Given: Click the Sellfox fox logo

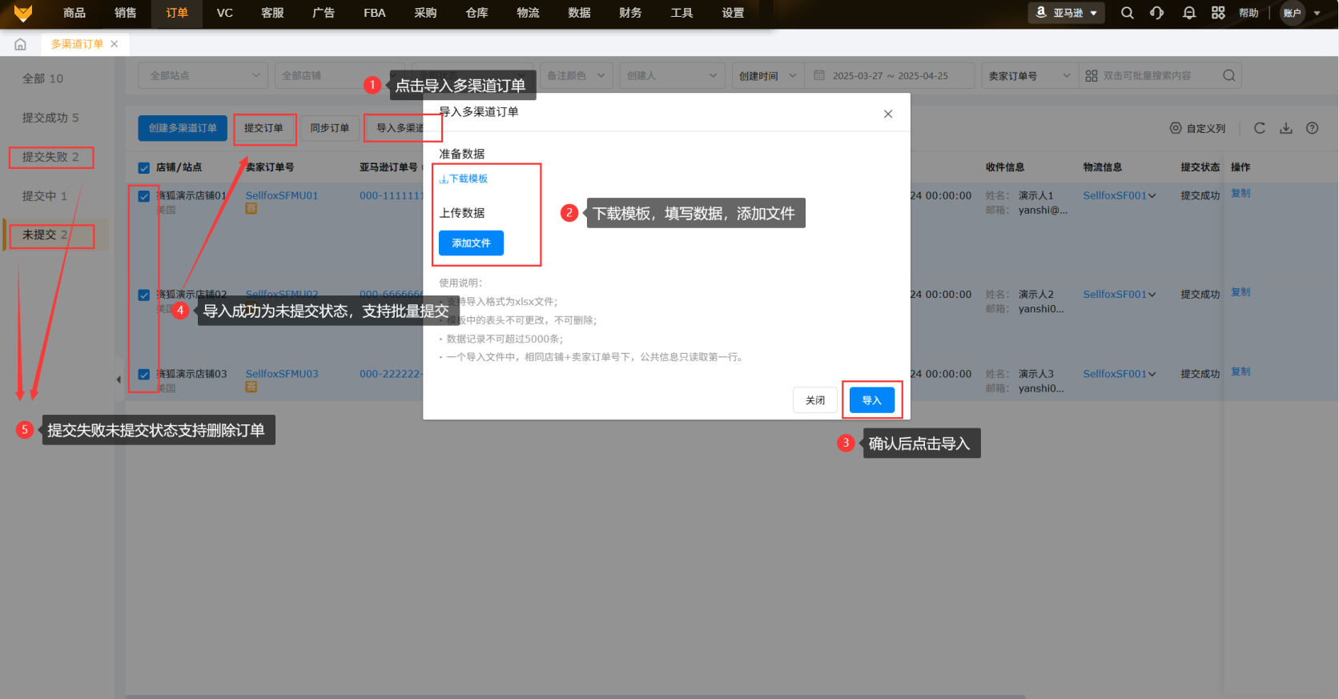Looking at the screenshot, I should click(23, 13).
